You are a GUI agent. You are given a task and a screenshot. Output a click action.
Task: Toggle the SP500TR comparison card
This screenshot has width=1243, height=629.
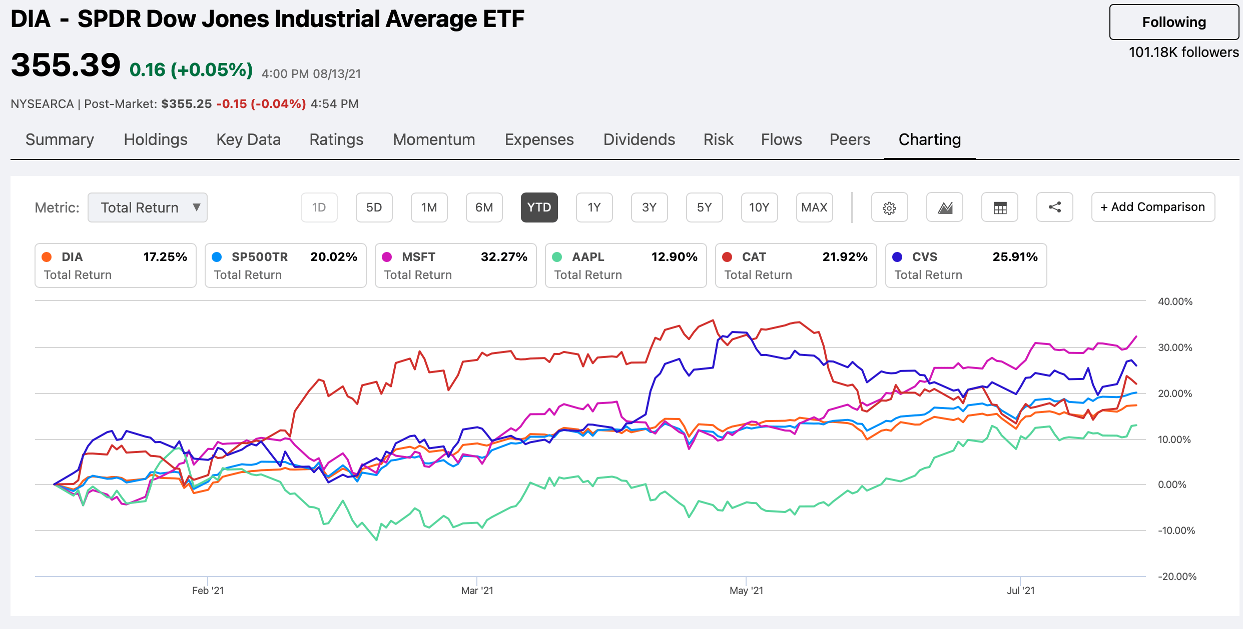click(x=285, y=265)
